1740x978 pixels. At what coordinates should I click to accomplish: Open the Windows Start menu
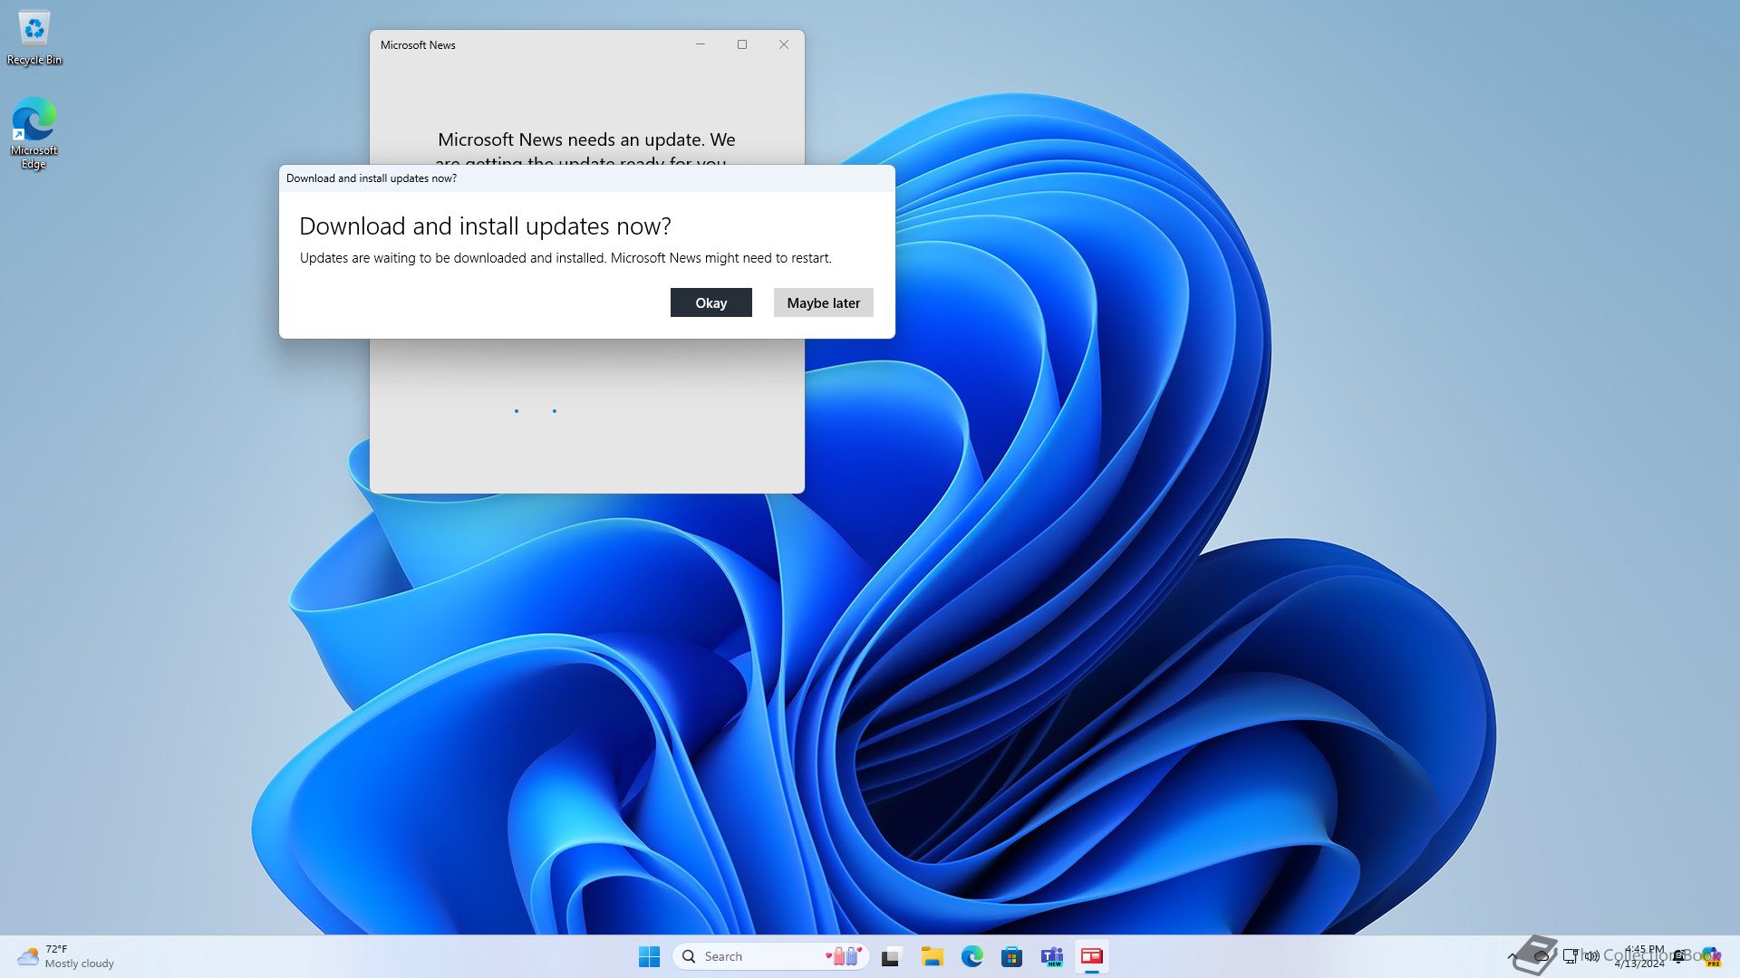point(649,956)
